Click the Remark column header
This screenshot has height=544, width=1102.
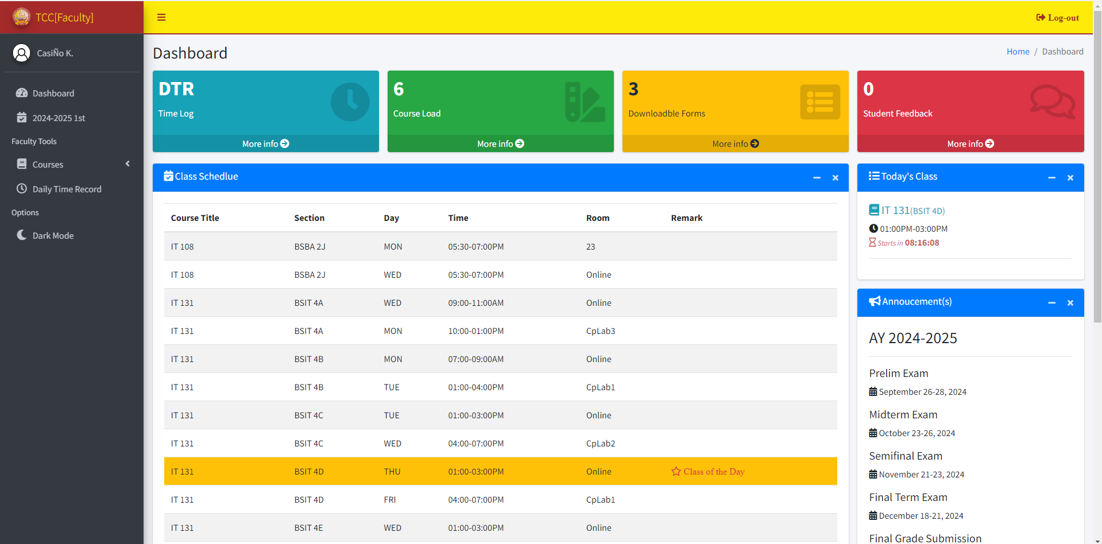[687, 218]
